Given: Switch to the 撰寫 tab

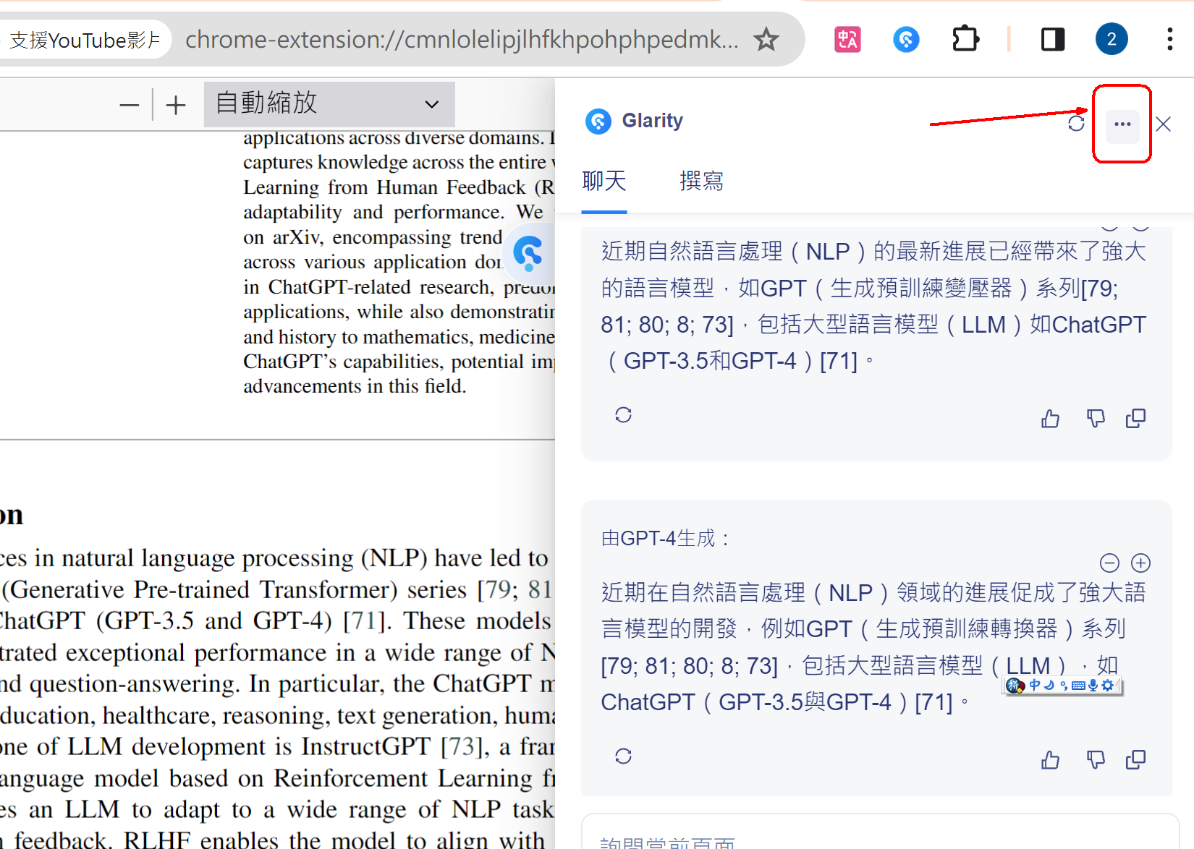Looking at the screenshot, I should (701, 181).
